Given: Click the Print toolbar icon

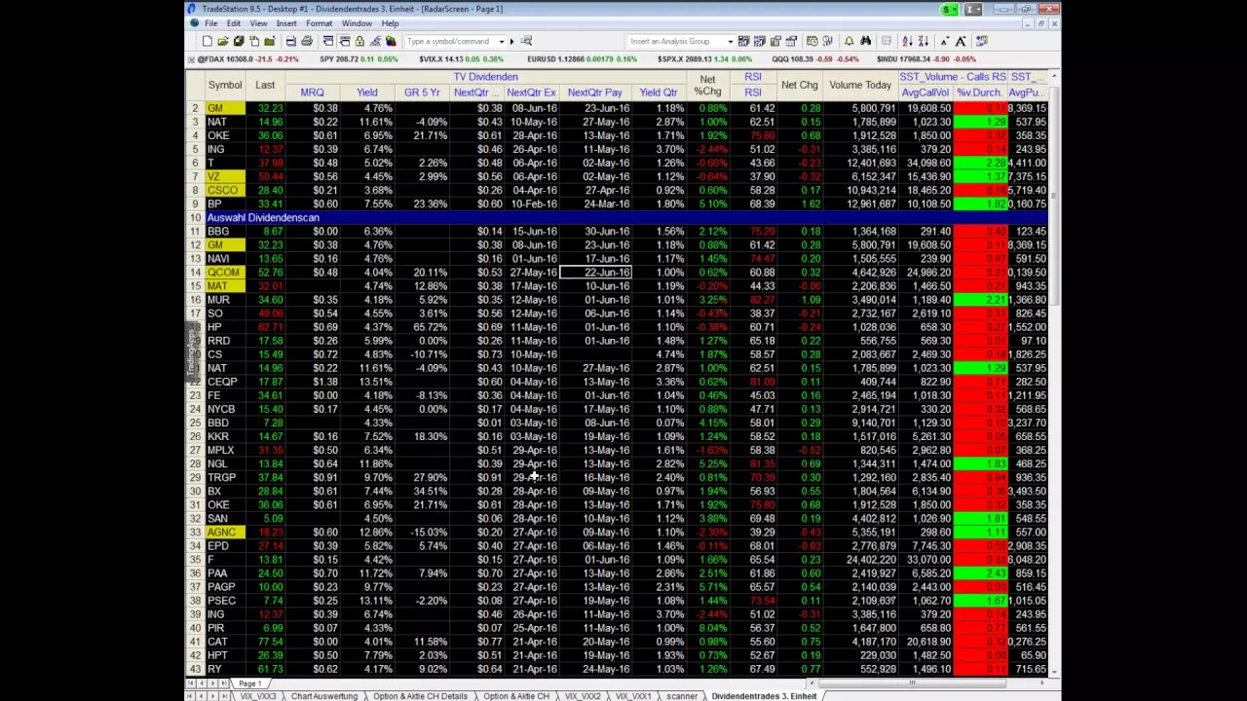Looking at the screenshot, I should point(307,41).
